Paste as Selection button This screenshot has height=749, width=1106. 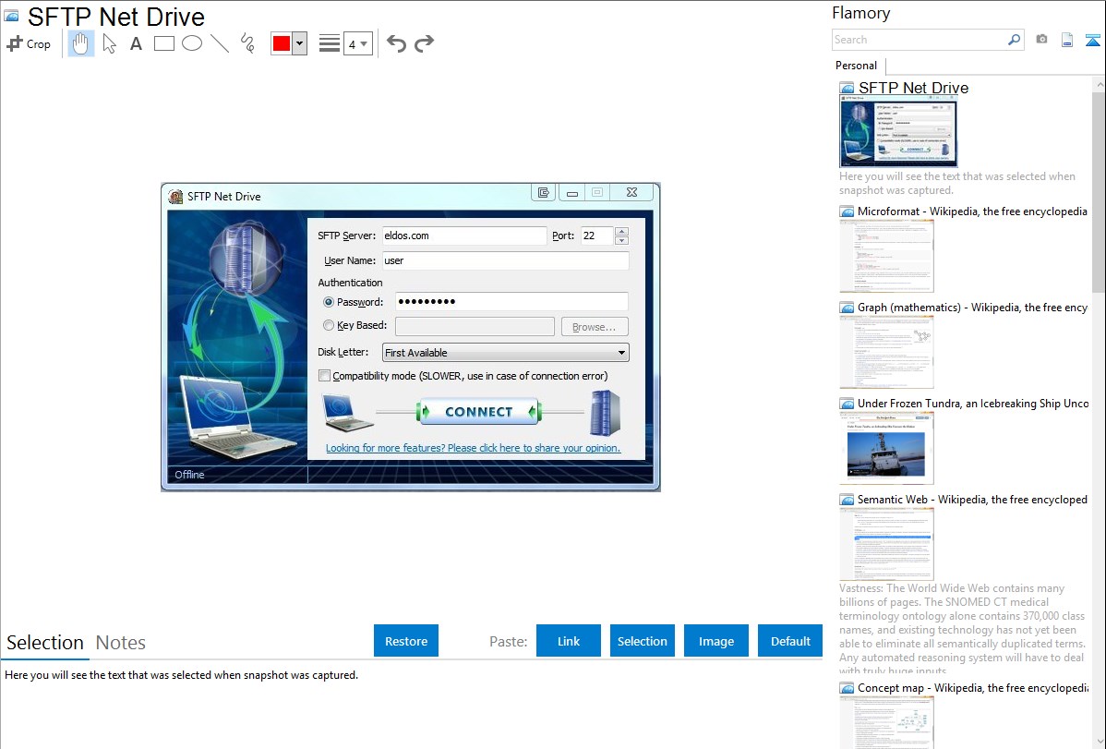pyautogui.click(x=643, y=641)
